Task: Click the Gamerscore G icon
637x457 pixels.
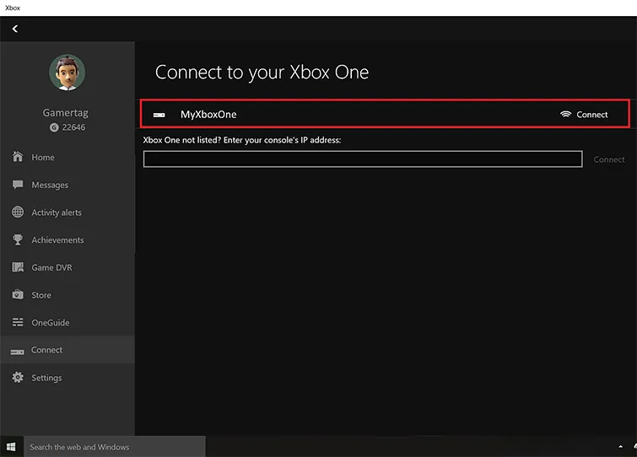Action: pos(54,127)
